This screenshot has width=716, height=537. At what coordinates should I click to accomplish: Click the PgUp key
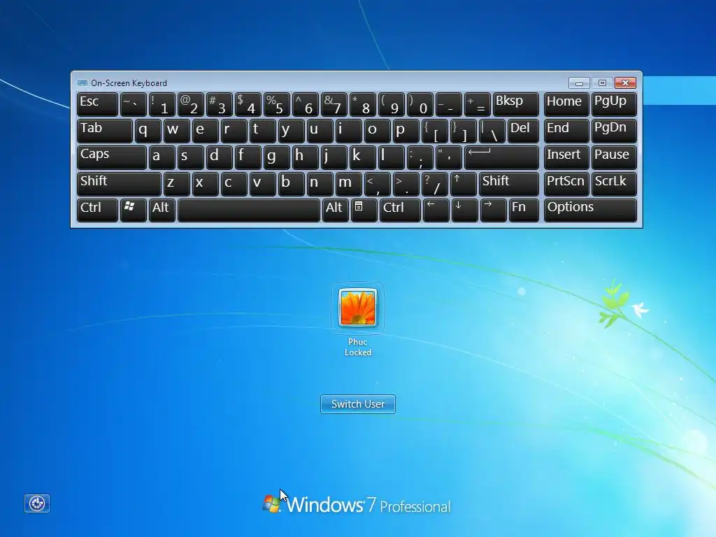coord(614,104)
